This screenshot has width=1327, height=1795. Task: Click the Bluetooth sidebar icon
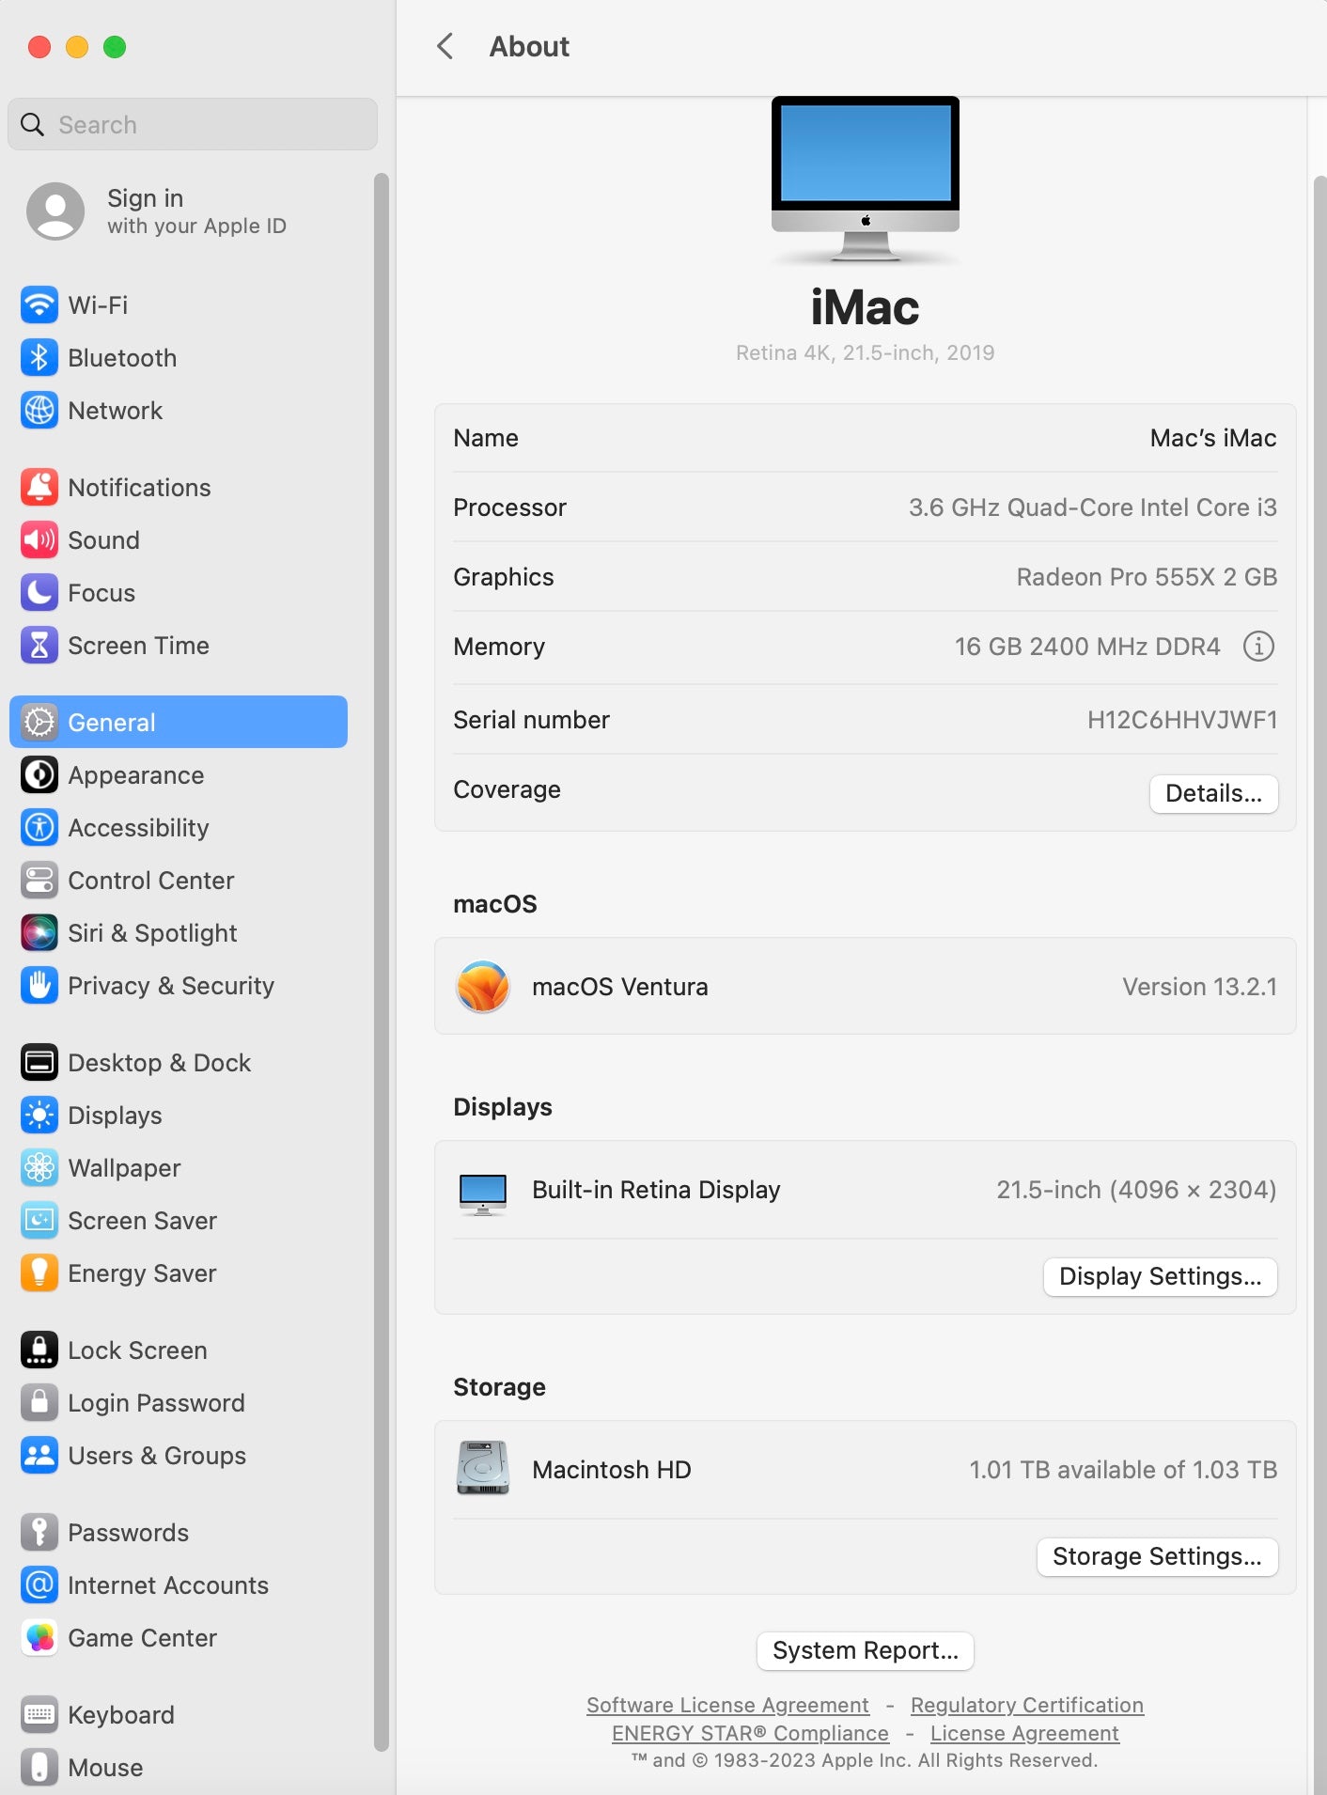pyautogui.click(x=39, y=357)
